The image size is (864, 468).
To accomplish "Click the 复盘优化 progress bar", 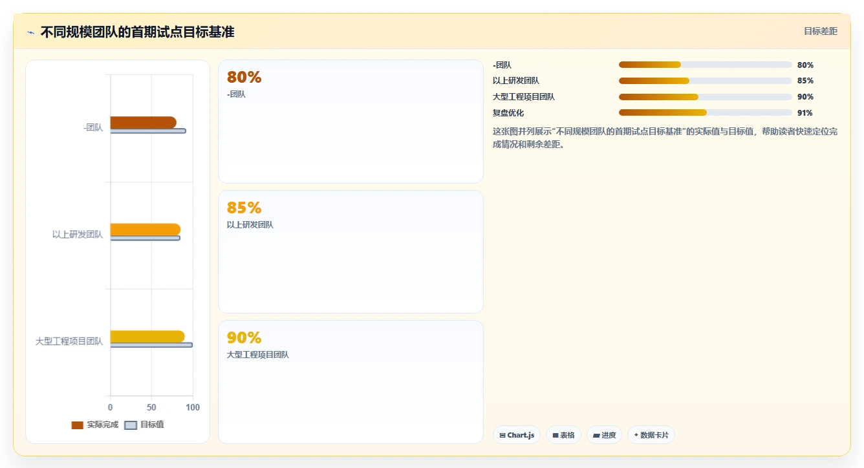I will pos(706,112).
